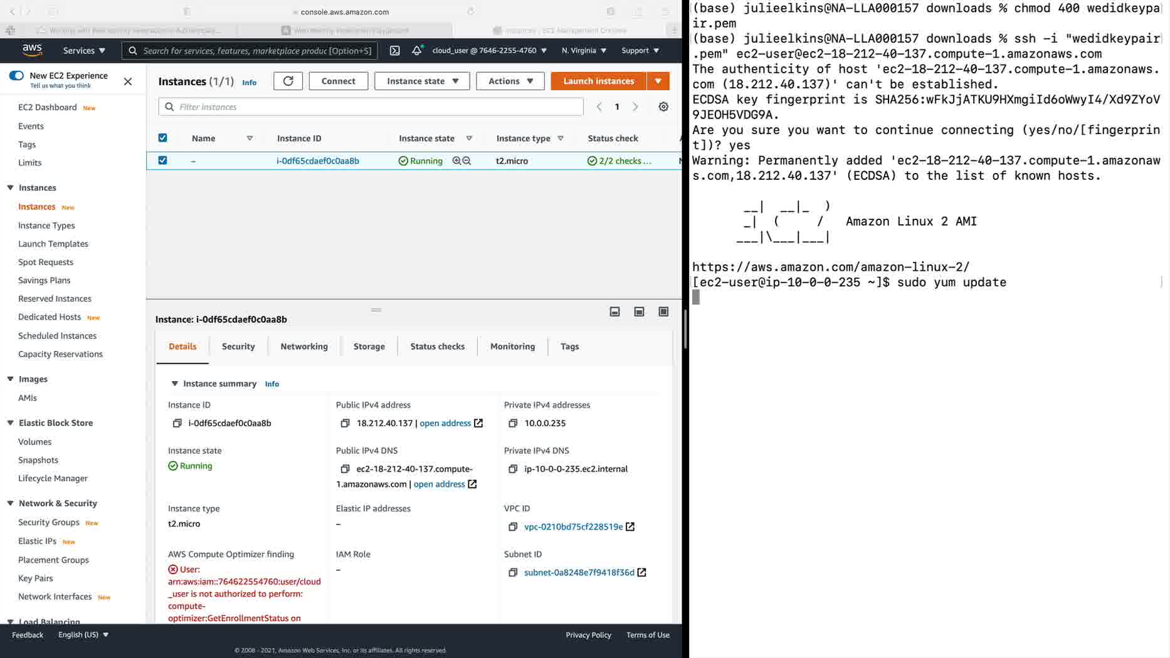
Task: Sort table by Name column arrow
Action: 250,138
